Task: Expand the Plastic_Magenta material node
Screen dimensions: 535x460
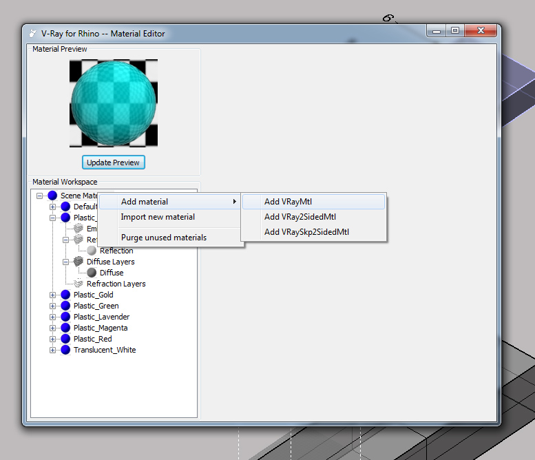Action: (x=52, y=328)
